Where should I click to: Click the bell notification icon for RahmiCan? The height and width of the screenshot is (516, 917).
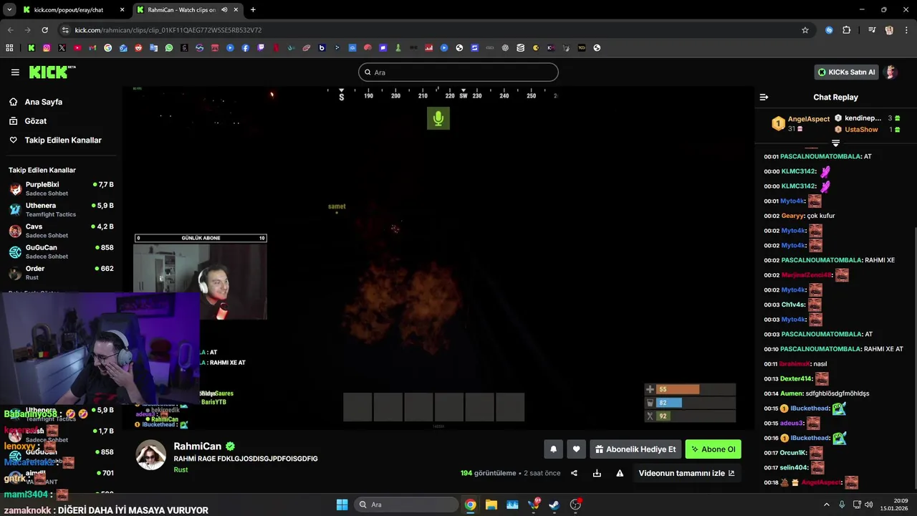tap(553, 449)
